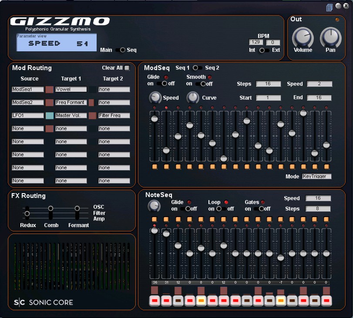353x318 pixels.
Task: Click the Sonic Core logo
Action: (x=44, y=302)
